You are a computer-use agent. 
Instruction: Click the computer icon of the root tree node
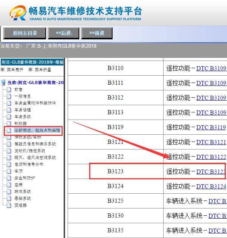tap(3, 82)
